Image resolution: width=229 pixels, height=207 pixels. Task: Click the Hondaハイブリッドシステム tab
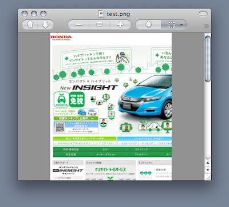coord(74,143)
